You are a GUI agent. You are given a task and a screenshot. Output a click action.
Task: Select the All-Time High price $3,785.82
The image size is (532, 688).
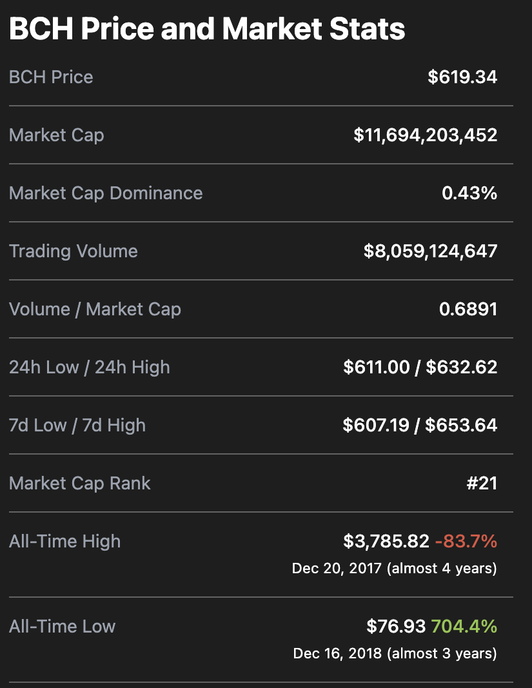[386, 541]
